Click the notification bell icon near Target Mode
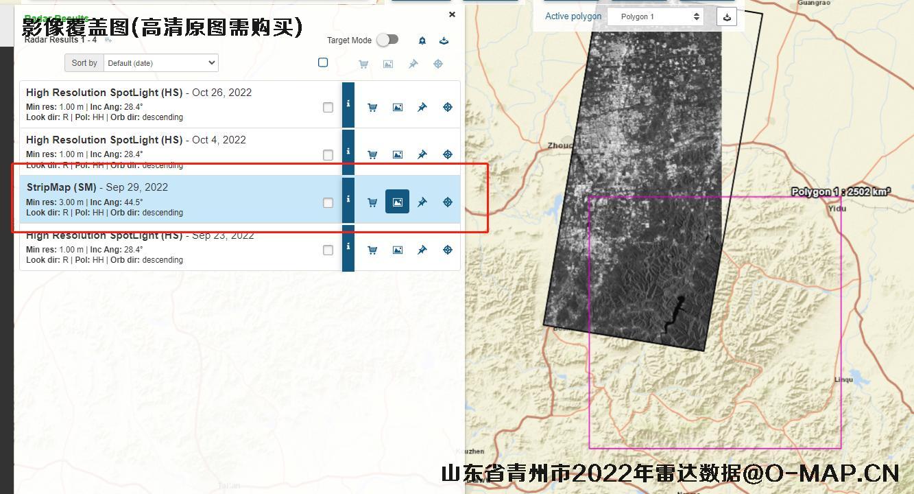The image size is (914, 494). coord(422,40)
